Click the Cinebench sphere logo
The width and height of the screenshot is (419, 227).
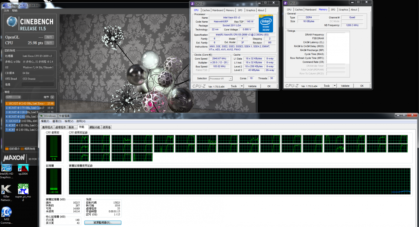coord(12,22)
